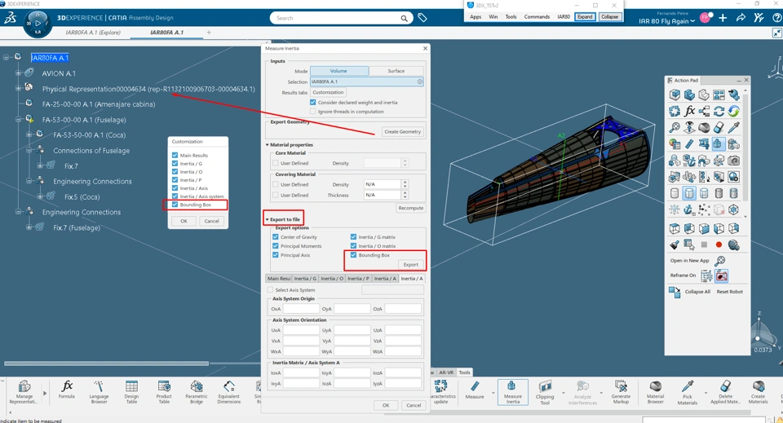Click the red record button in Action Pad
The image size is (783, 423).
719,245
